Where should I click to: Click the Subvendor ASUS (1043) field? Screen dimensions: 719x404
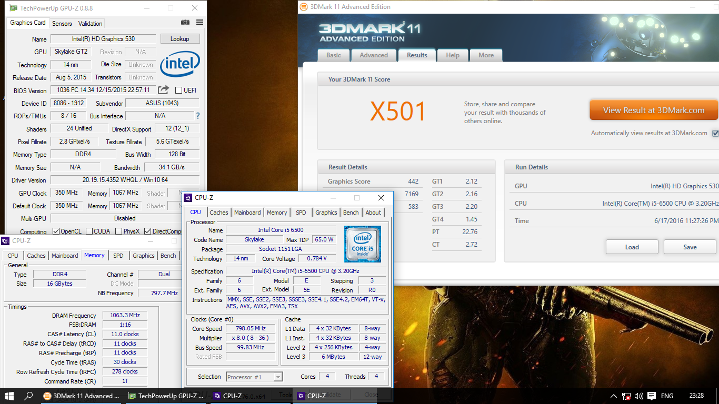(x=162, y=103)
